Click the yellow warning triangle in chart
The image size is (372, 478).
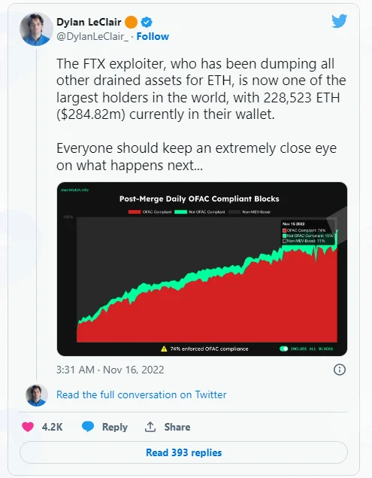click(x=164, y=349)
